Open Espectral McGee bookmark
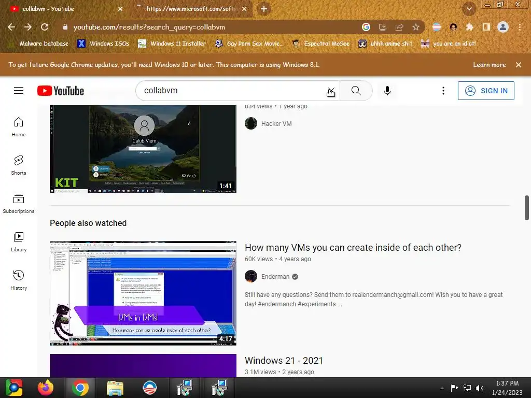Viewport: 531px width, 398px height. click(x=320, y=44)
